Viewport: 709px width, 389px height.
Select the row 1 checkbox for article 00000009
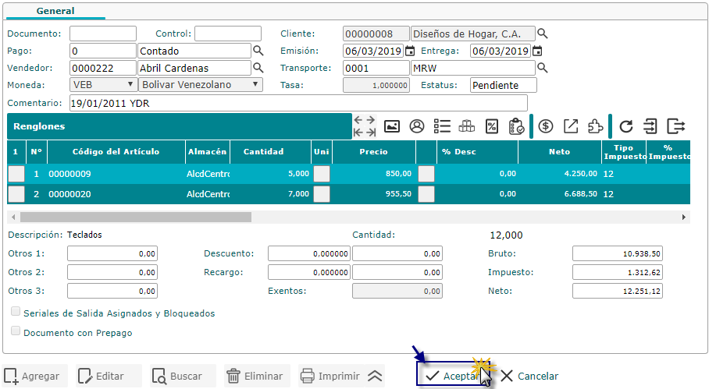pos(16,174)
